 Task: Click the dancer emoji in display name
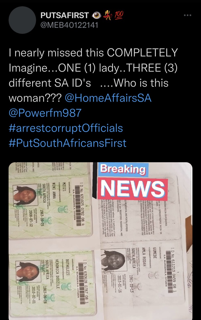pos(108,15)
